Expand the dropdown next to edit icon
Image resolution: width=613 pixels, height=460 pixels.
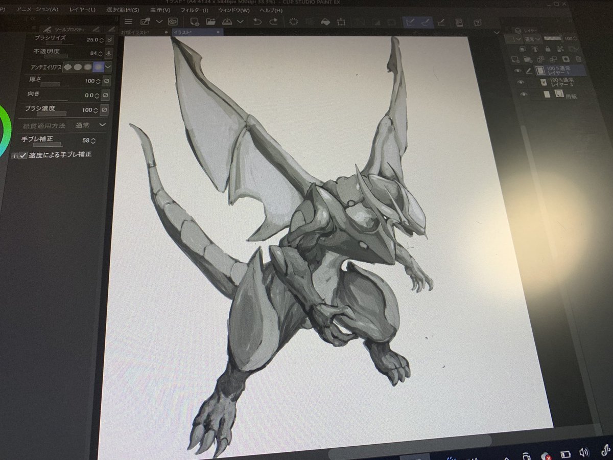tap(159, 21)
